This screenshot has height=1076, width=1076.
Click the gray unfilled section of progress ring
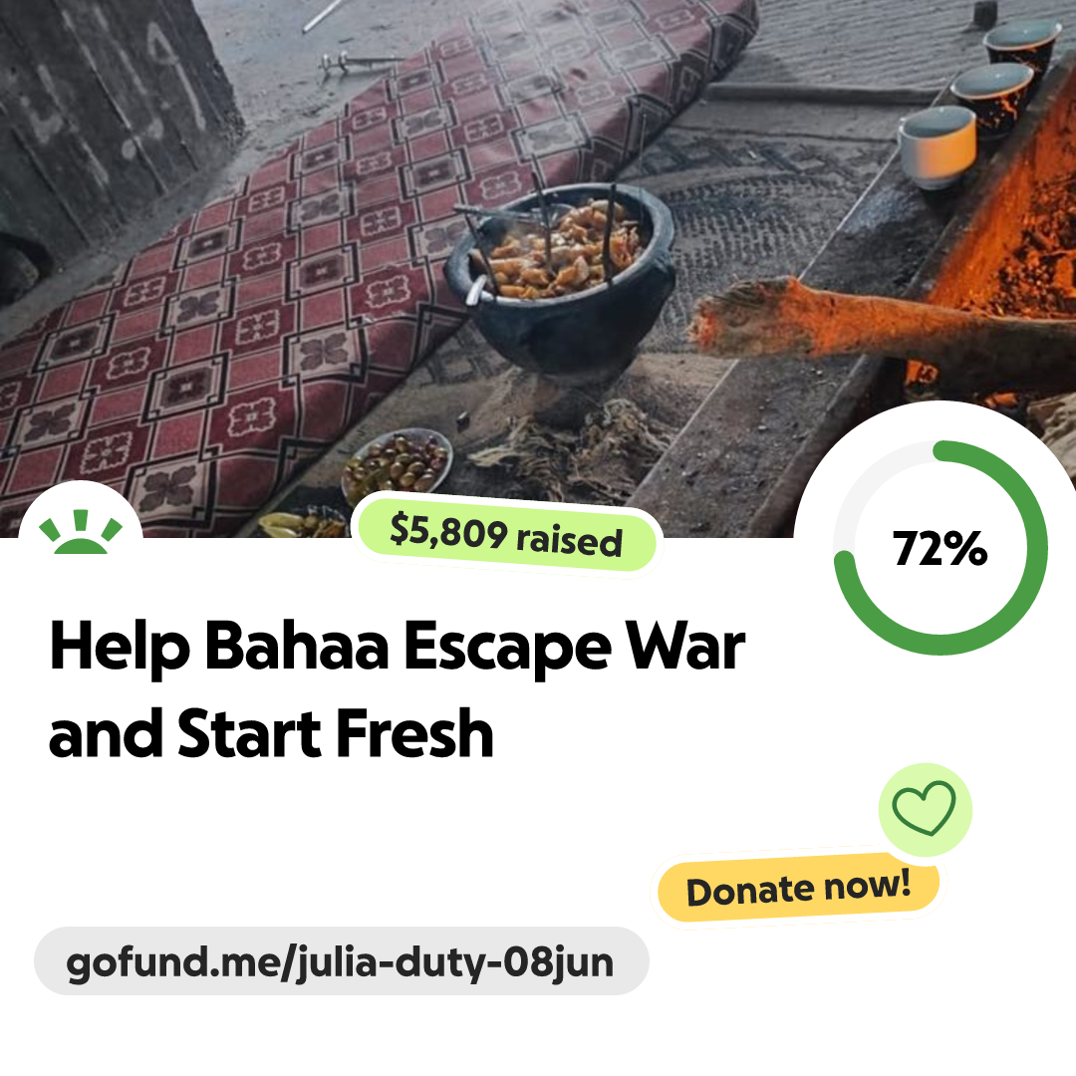point(866,482)
